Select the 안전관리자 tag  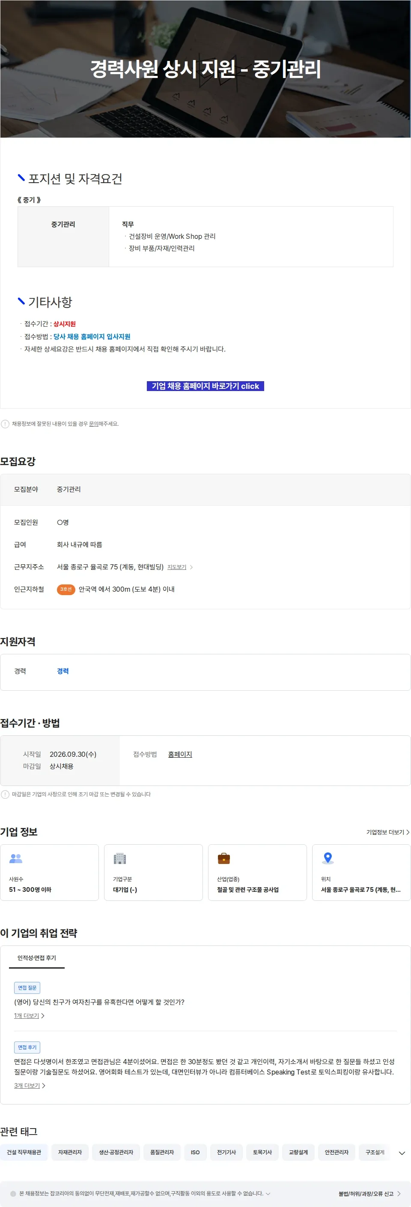pos(337,1152)
